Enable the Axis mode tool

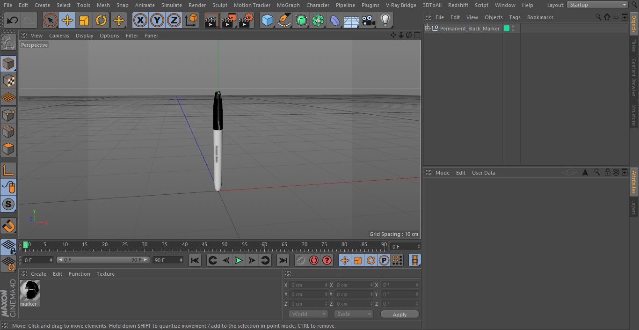pos(8,170)
